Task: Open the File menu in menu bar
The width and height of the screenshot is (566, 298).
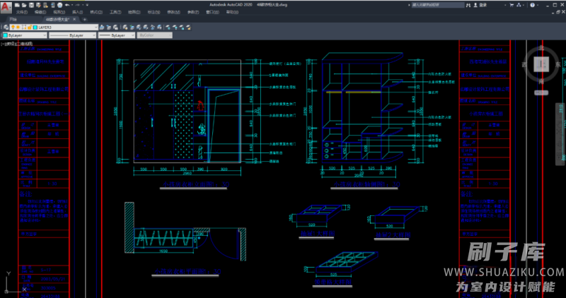Action: [x=22, y=12]
